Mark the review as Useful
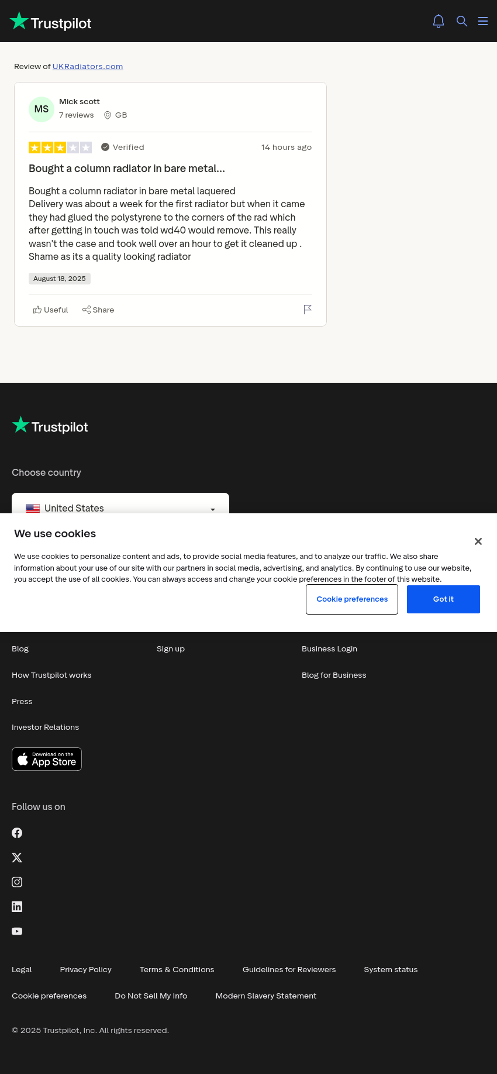Image resolution: width=497 pixels, height=1074 pixels. [51, 310]
